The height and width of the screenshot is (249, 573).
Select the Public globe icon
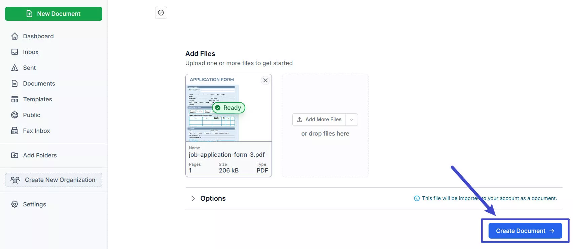click(15, 115)
